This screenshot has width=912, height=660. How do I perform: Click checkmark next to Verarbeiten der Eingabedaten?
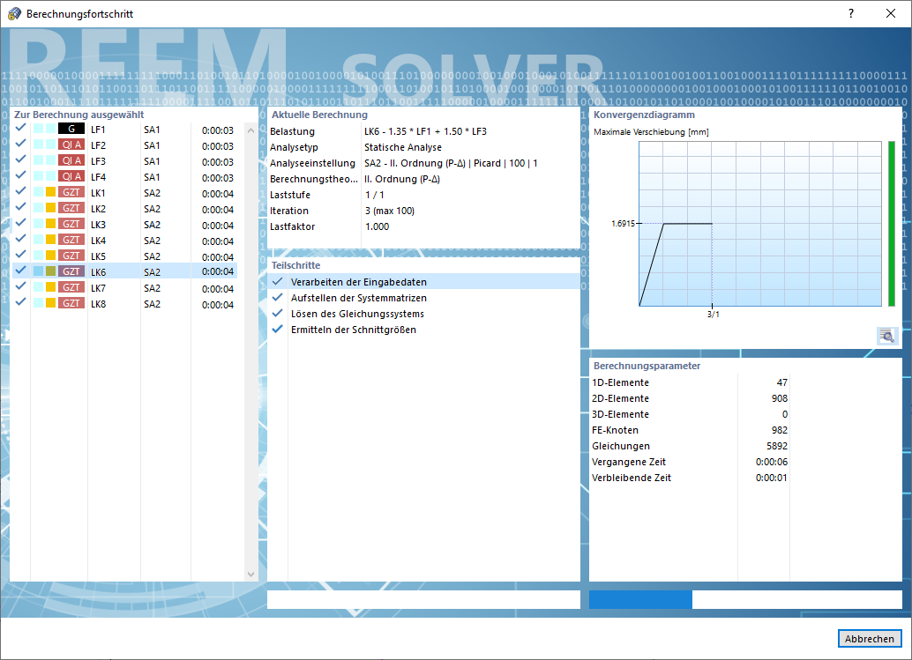coord(278,281)
